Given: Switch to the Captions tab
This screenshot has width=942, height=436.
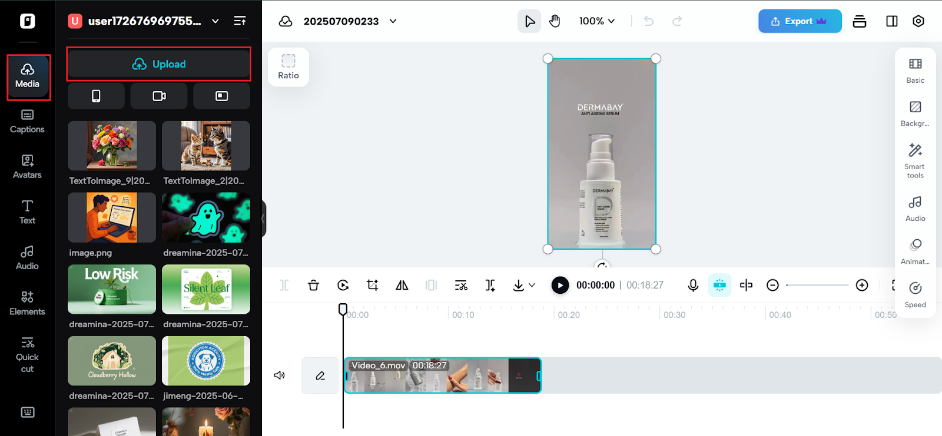Looking at the screenshot, I should (x=27, y=122).
